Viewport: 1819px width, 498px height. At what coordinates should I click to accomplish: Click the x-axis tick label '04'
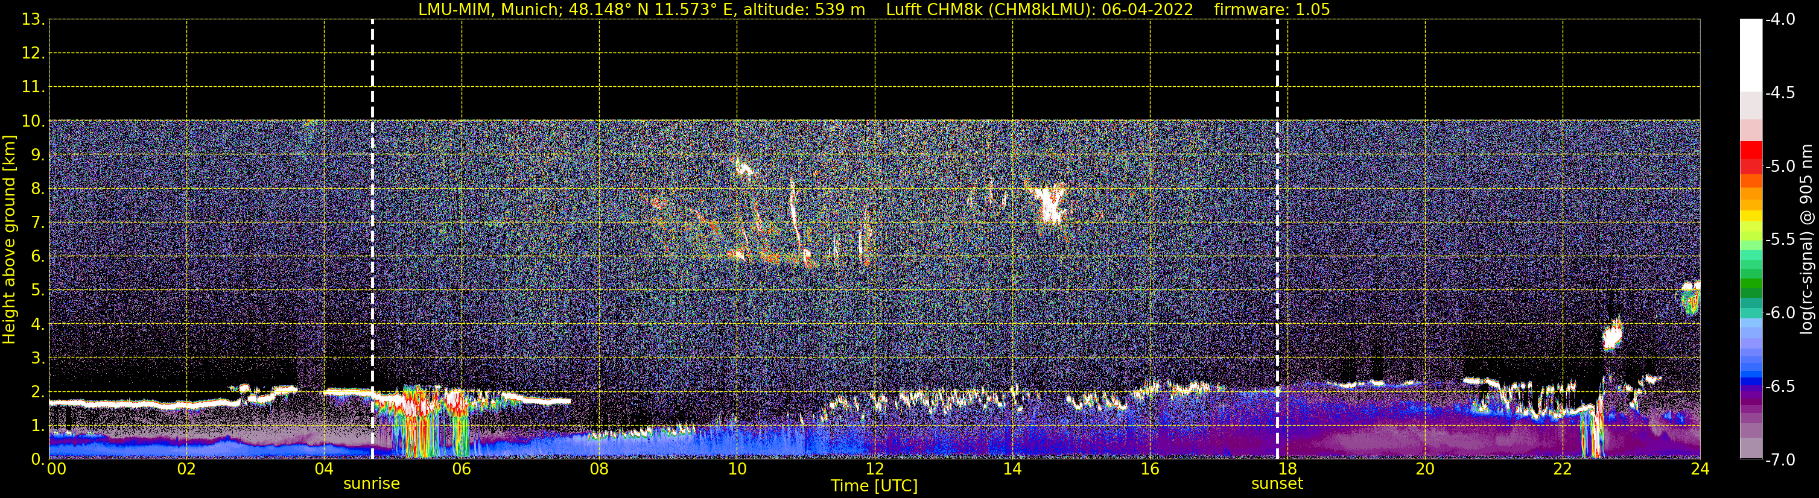324,469
